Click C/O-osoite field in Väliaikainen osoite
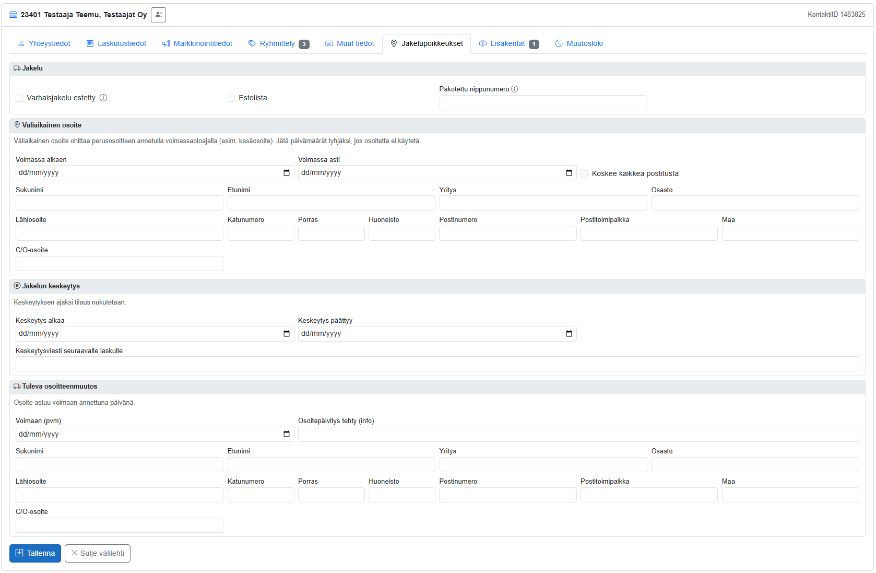The height and width of the screenshot is (573, 876). point(120,264)
